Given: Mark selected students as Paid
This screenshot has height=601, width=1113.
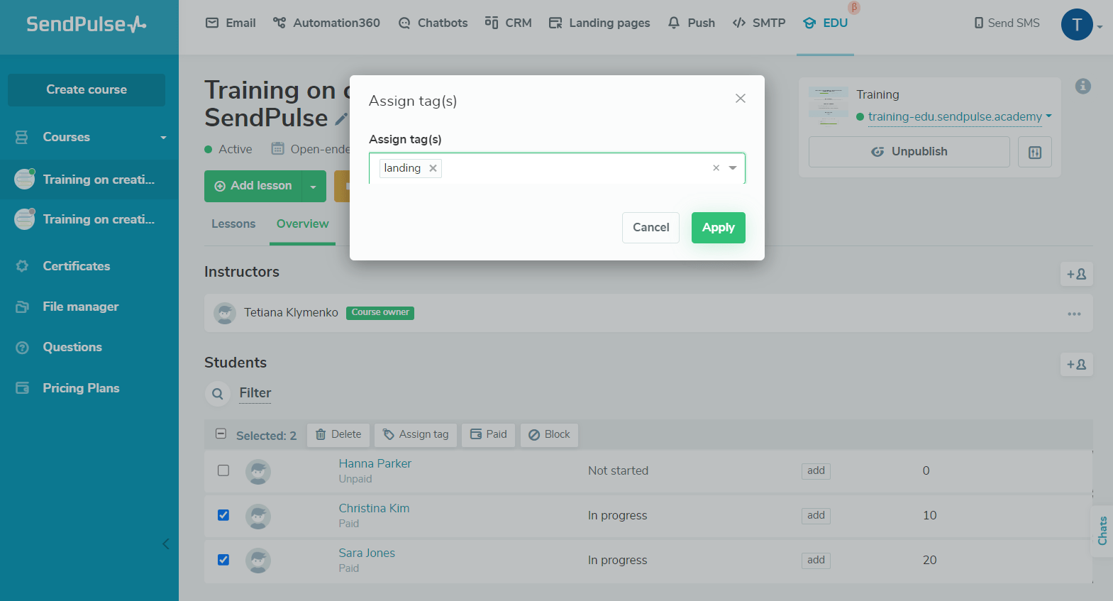Looking at the screenshot, I should point(489,435).
